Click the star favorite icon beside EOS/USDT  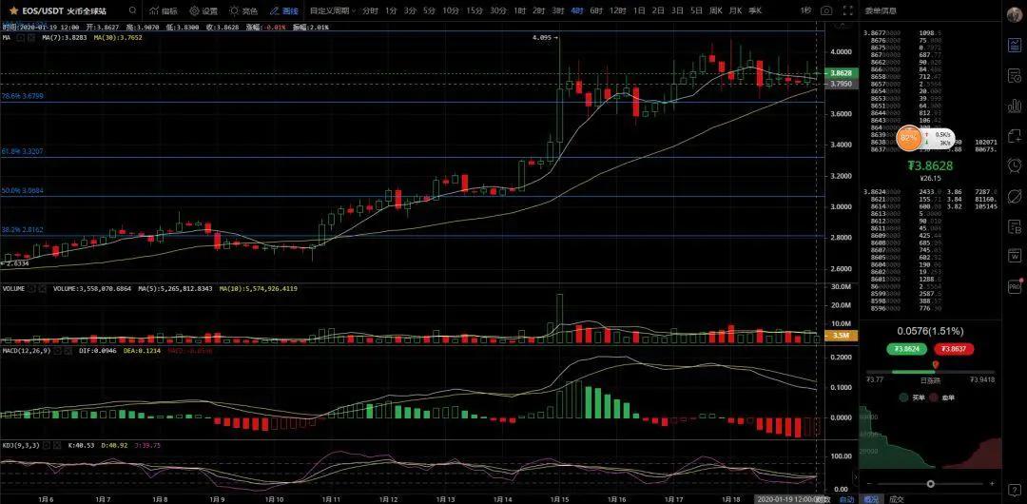(x=13, y=10)
